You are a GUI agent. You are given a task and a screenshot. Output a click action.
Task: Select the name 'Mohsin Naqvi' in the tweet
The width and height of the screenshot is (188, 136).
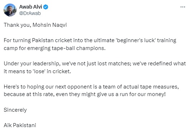(x=50, y=25)
